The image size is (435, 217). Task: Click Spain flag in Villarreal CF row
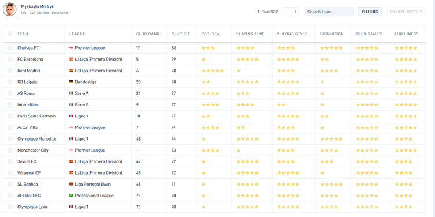click(71, 172)
